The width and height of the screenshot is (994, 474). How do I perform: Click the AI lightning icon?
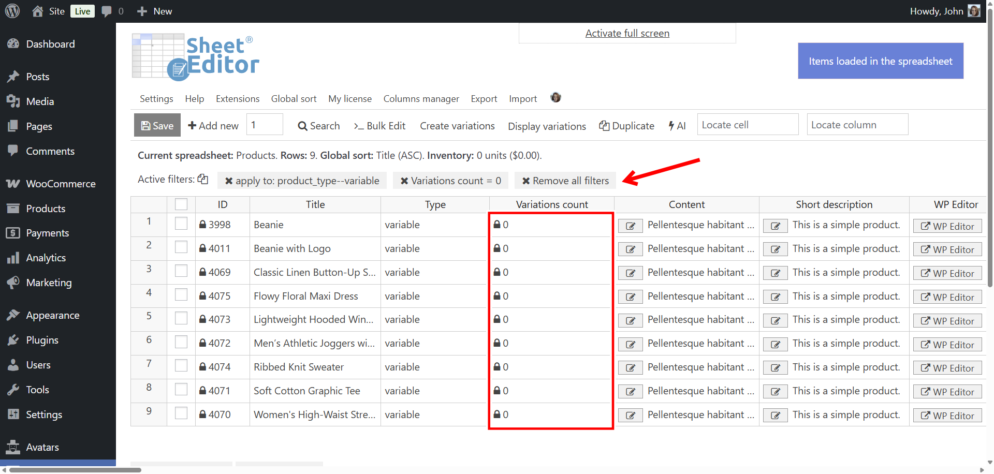[677, 126]
